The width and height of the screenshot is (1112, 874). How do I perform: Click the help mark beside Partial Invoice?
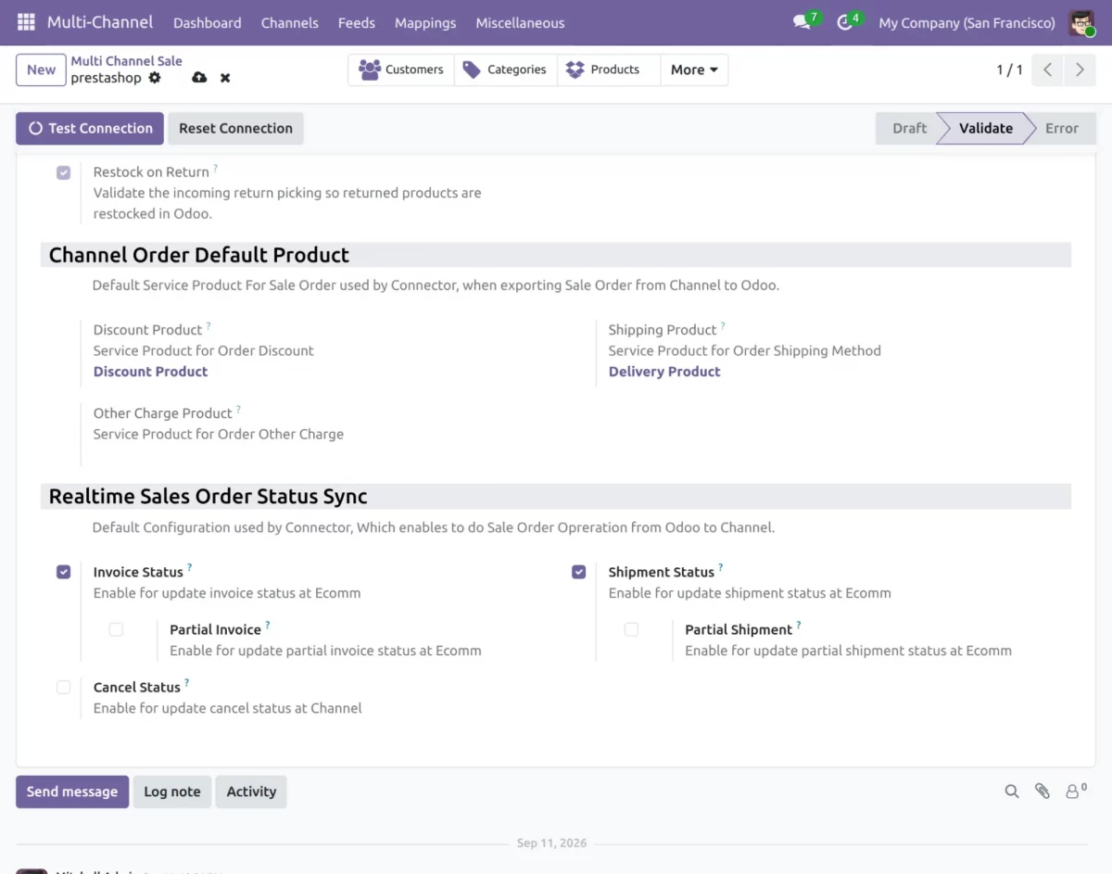pos(268,625)
